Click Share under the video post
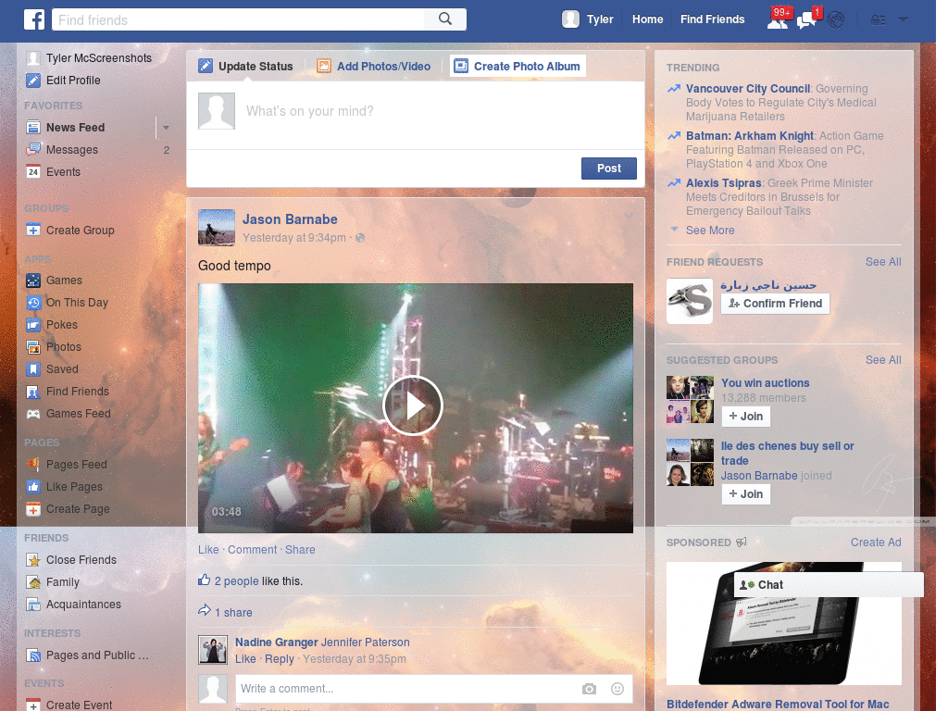This screenshot has width=948, height=711. [x=300, y=550]
